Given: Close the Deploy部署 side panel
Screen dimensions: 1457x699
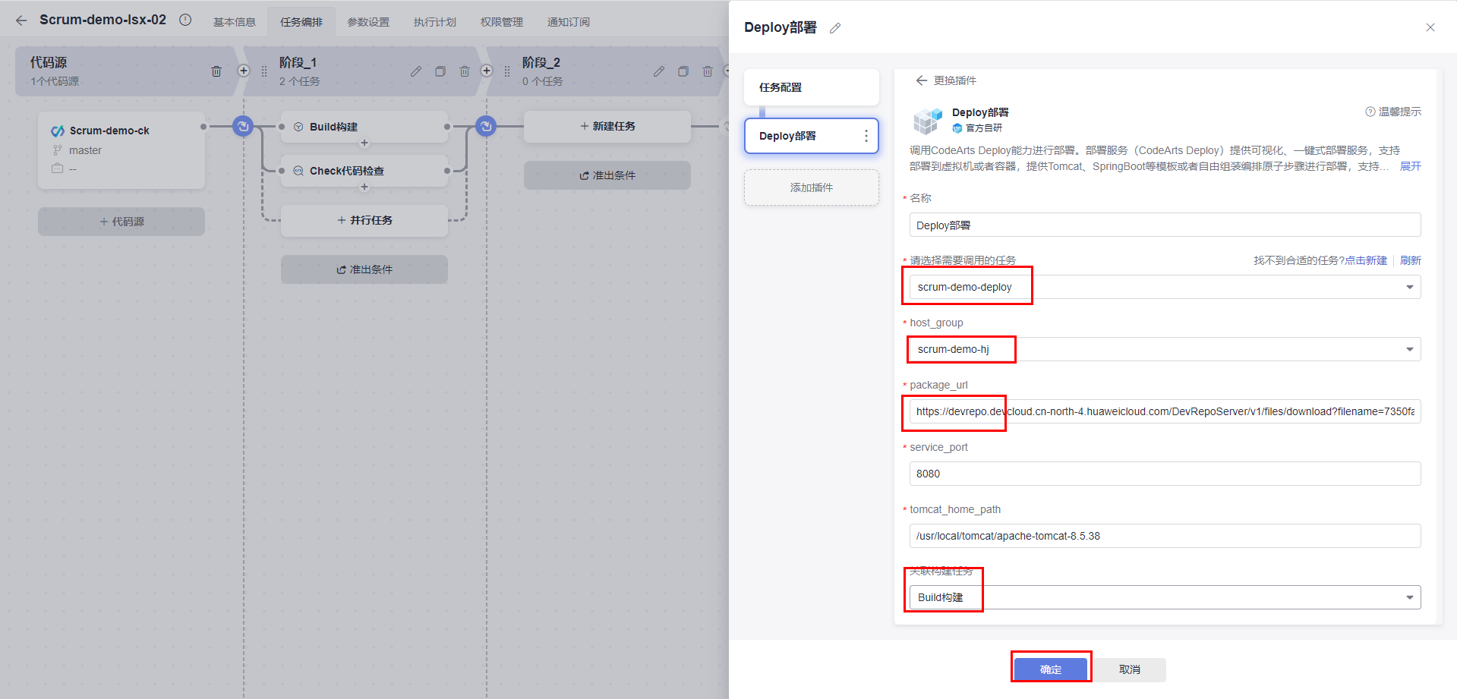Looking at the screenshot, I should click(x=1430, y=27).
